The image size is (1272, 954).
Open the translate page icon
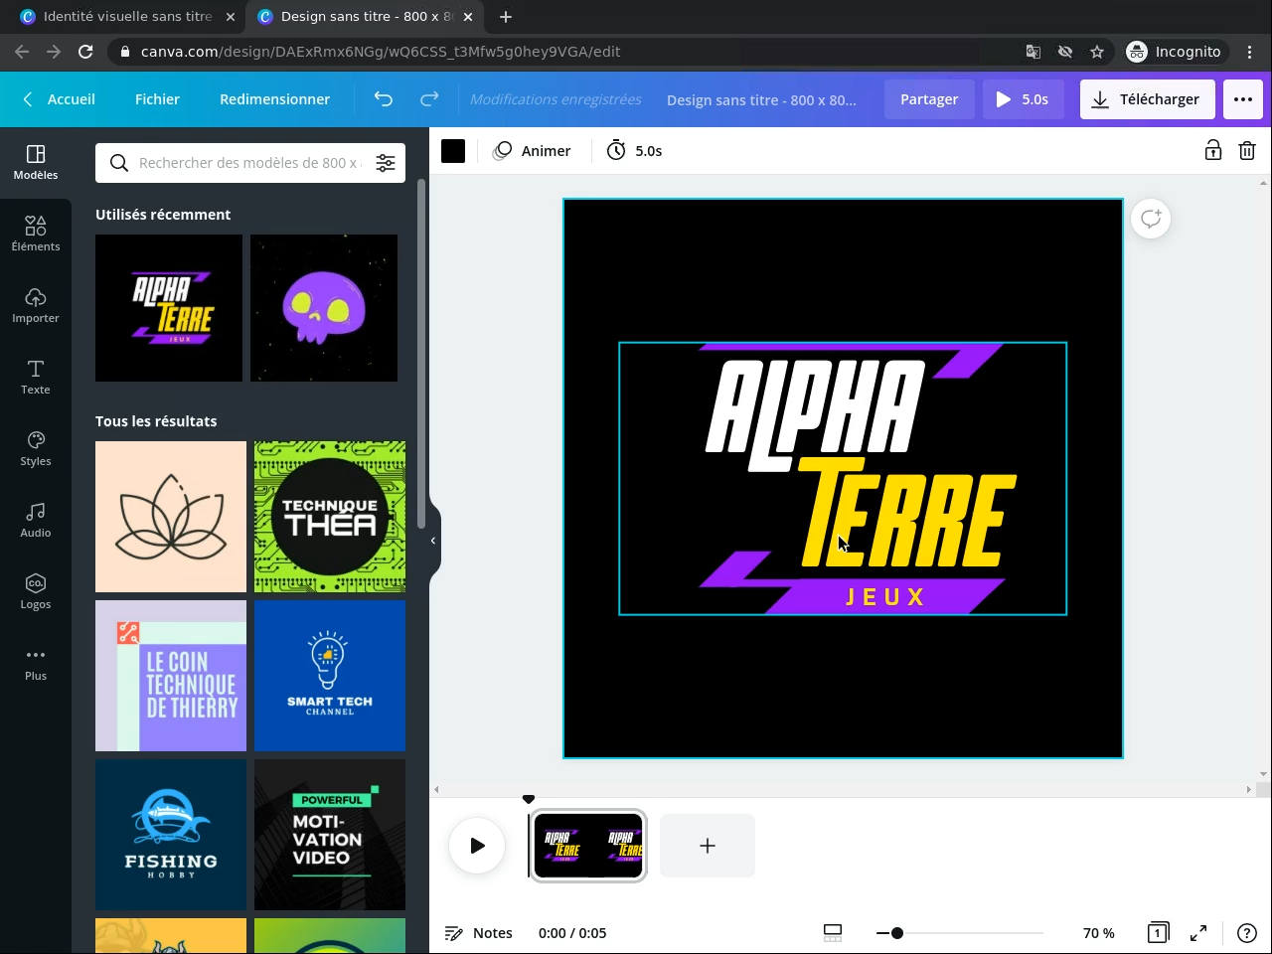tap(1033, 52)
